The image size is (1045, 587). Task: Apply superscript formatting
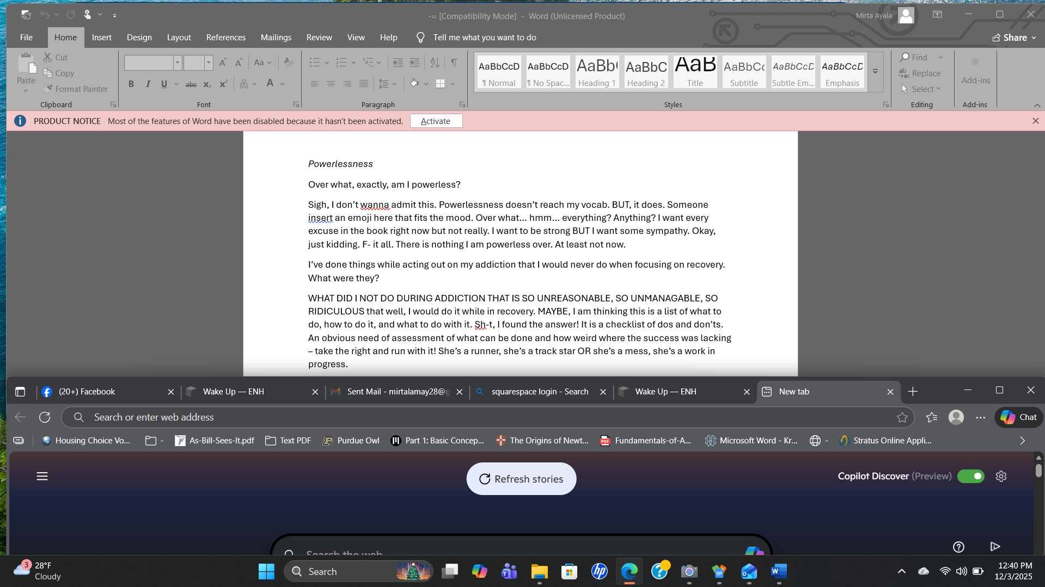click(223, 84)
